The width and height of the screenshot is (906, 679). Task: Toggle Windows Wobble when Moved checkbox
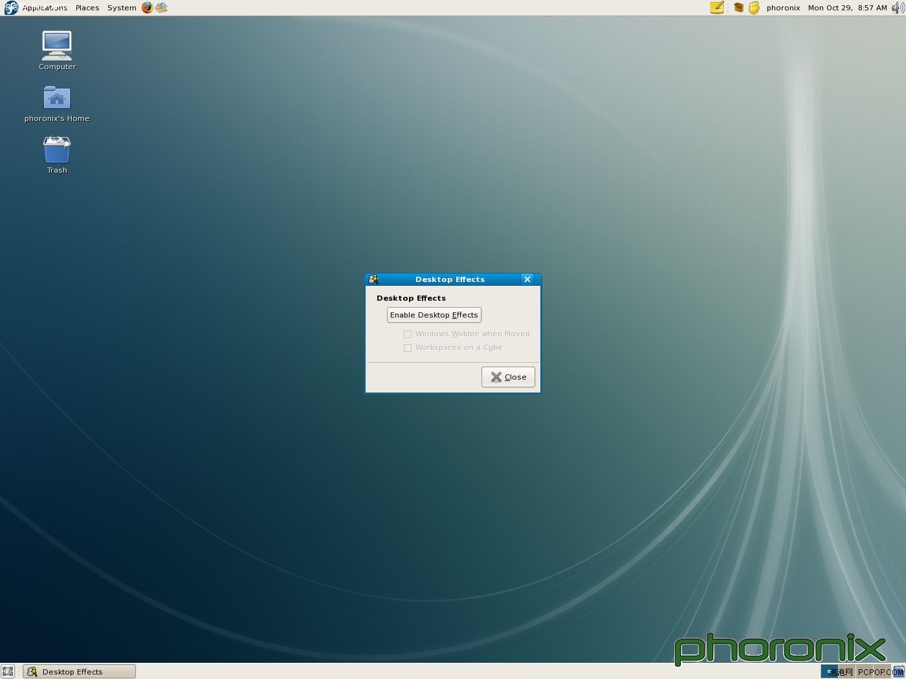point(408,334)
